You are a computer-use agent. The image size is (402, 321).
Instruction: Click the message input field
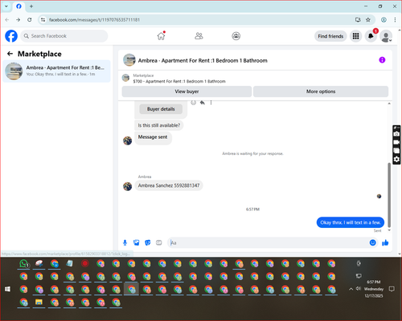point(269,242)
